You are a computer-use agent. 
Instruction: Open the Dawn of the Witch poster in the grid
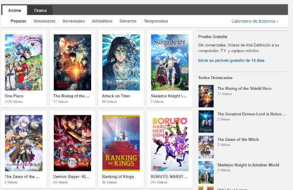pyautogui.click(x=24, y=143)
